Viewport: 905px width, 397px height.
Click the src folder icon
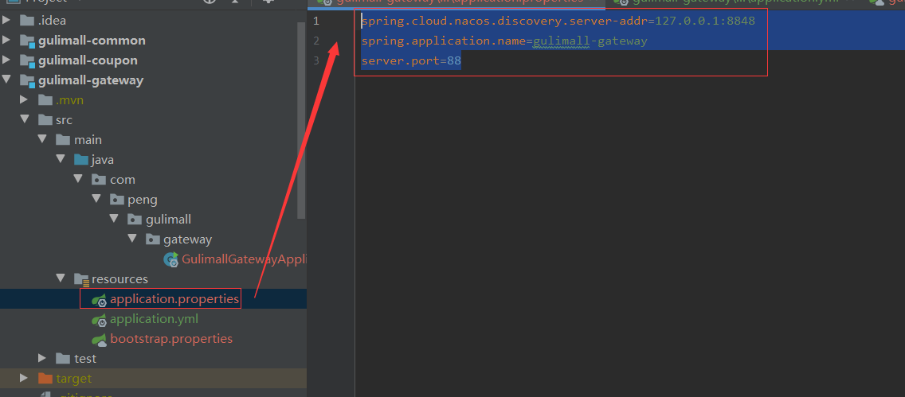(45, 120)
